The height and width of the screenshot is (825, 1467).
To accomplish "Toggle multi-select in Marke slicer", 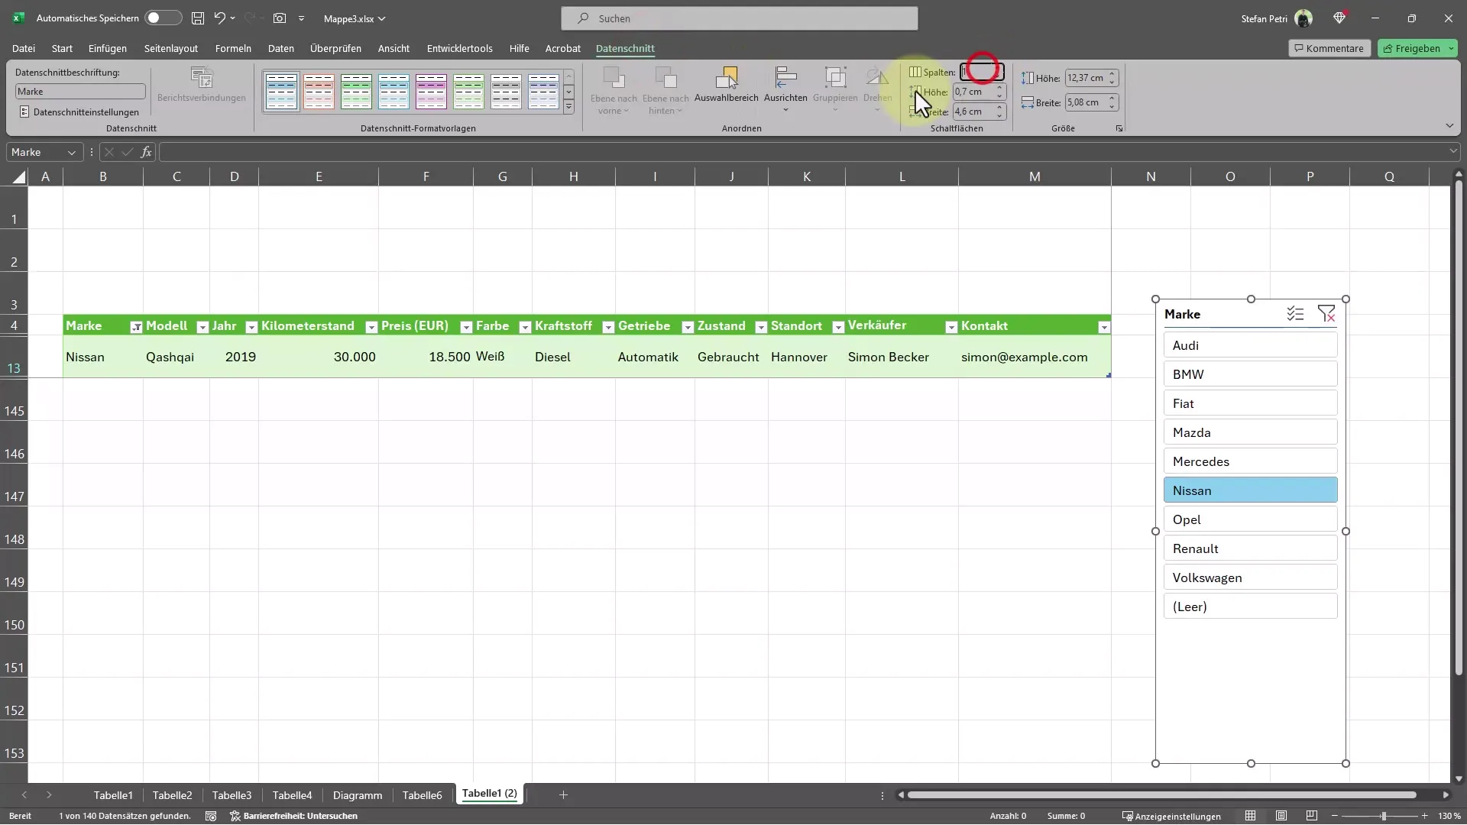I will pyautogui.click(x=1295, y=314).
